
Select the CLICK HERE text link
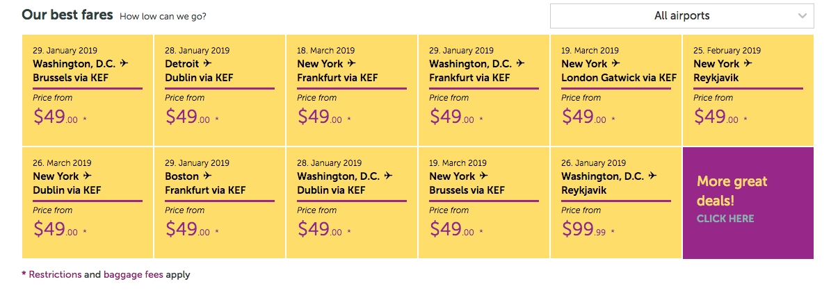(x=725, y=219)
